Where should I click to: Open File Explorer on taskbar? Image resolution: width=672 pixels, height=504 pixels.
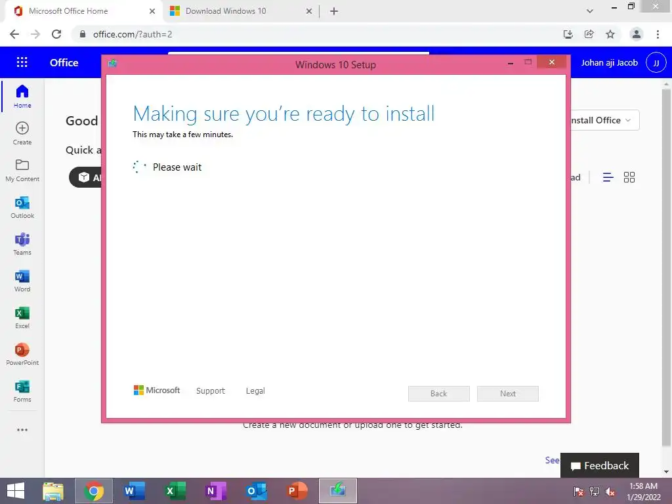[53, 491]
